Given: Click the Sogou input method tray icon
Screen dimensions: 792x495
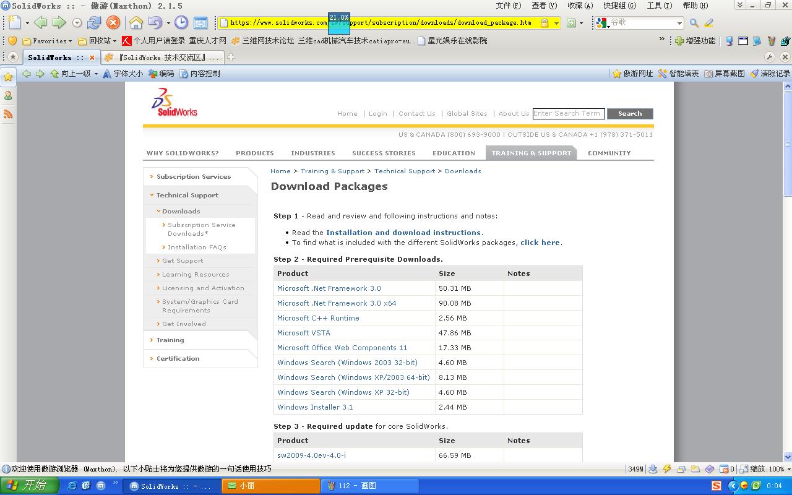Looking at the screenshot, I should [717, 486].
